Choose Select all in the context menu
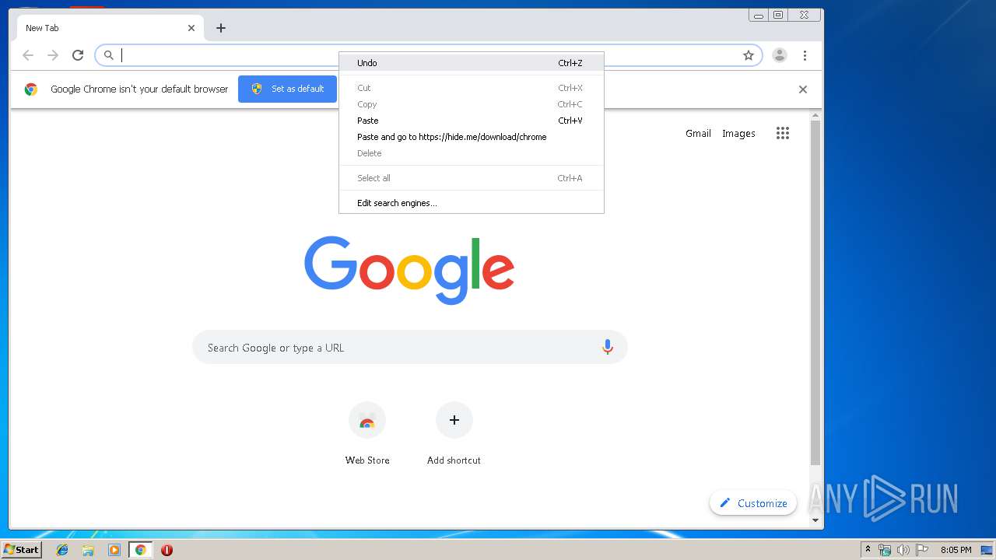 [x=471, y=178]
